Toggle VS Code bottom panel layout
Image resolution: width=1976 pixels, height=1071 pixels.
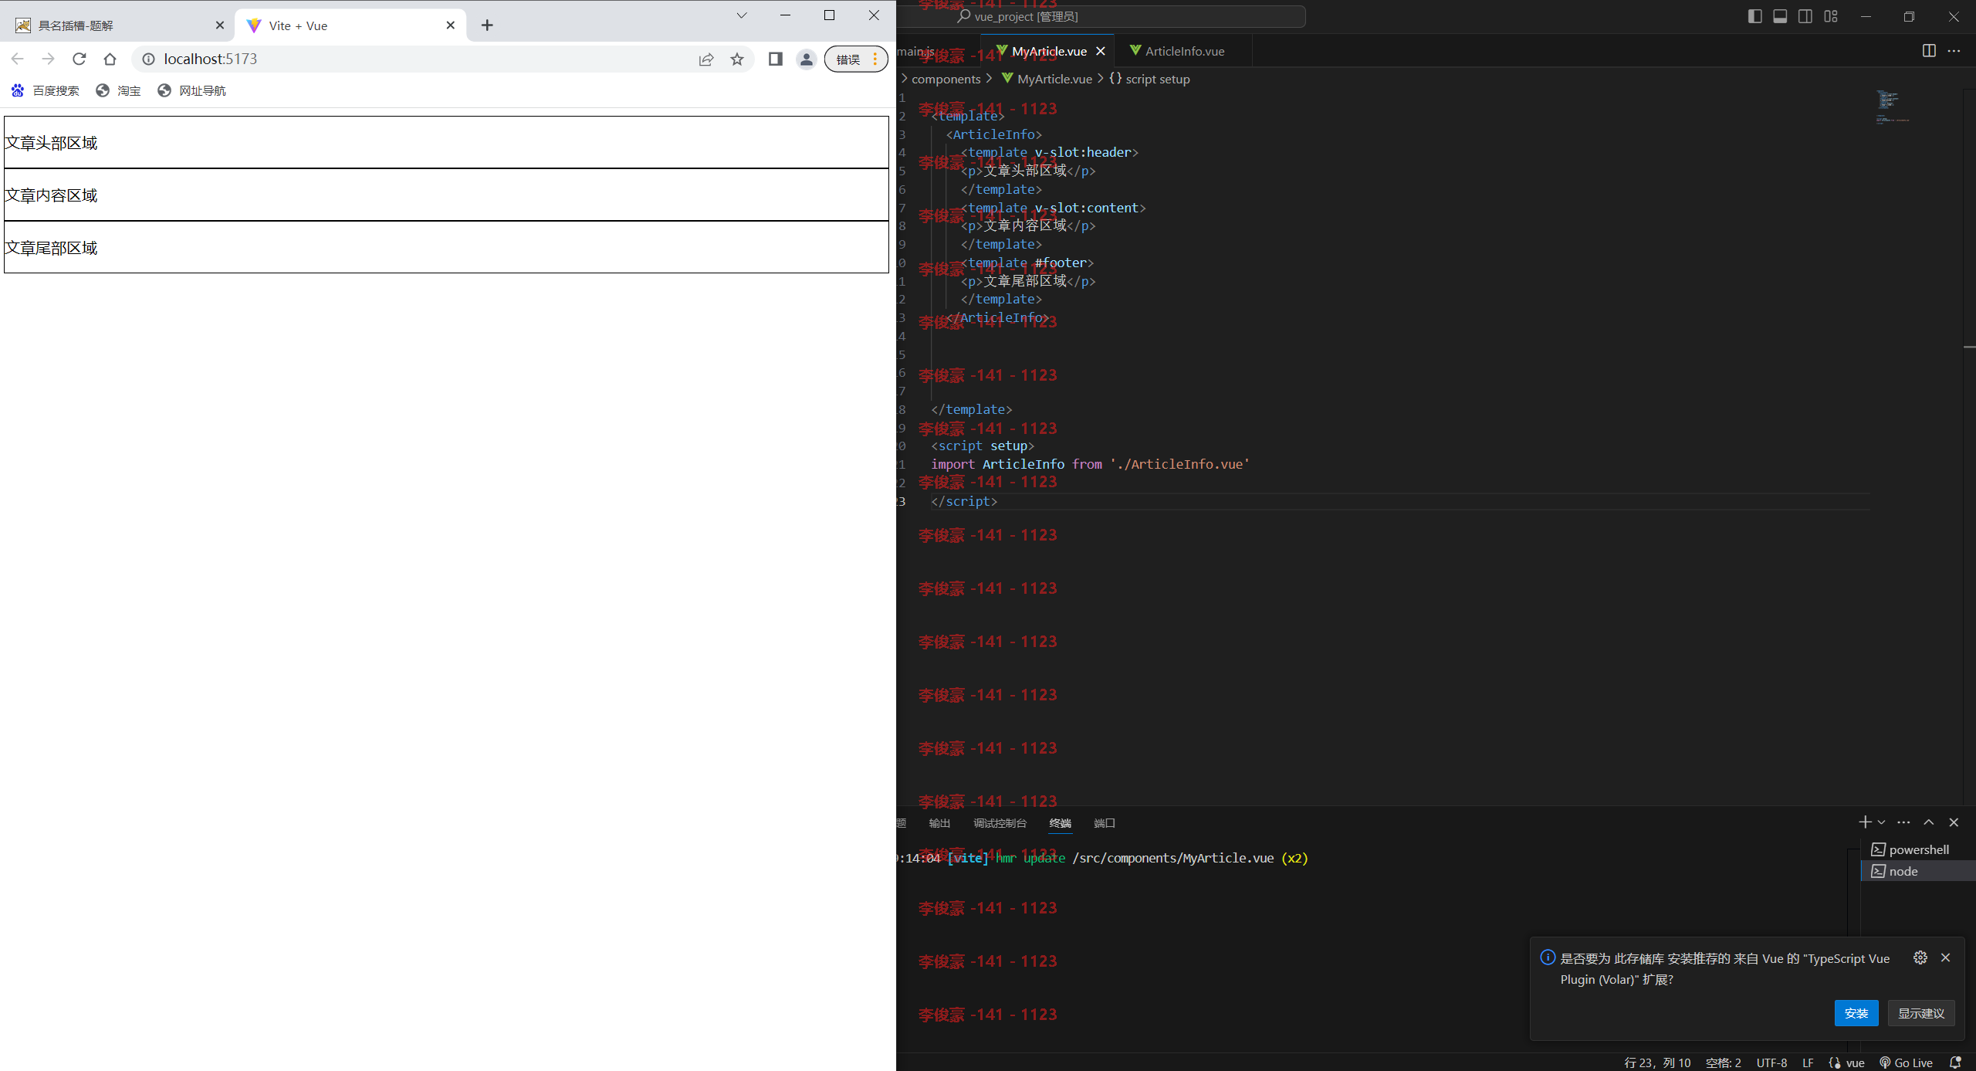click(1780, 16)
